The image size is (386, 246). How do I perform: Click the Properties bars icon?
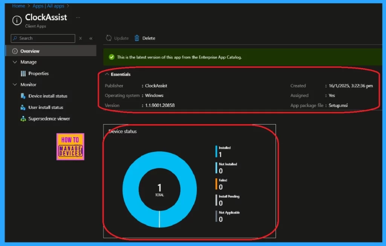(23, 73)
